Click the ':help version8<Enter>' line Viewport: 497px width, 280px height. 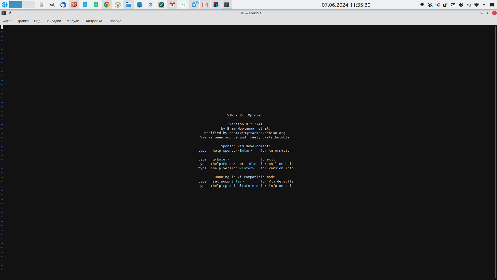click(246, 168)
